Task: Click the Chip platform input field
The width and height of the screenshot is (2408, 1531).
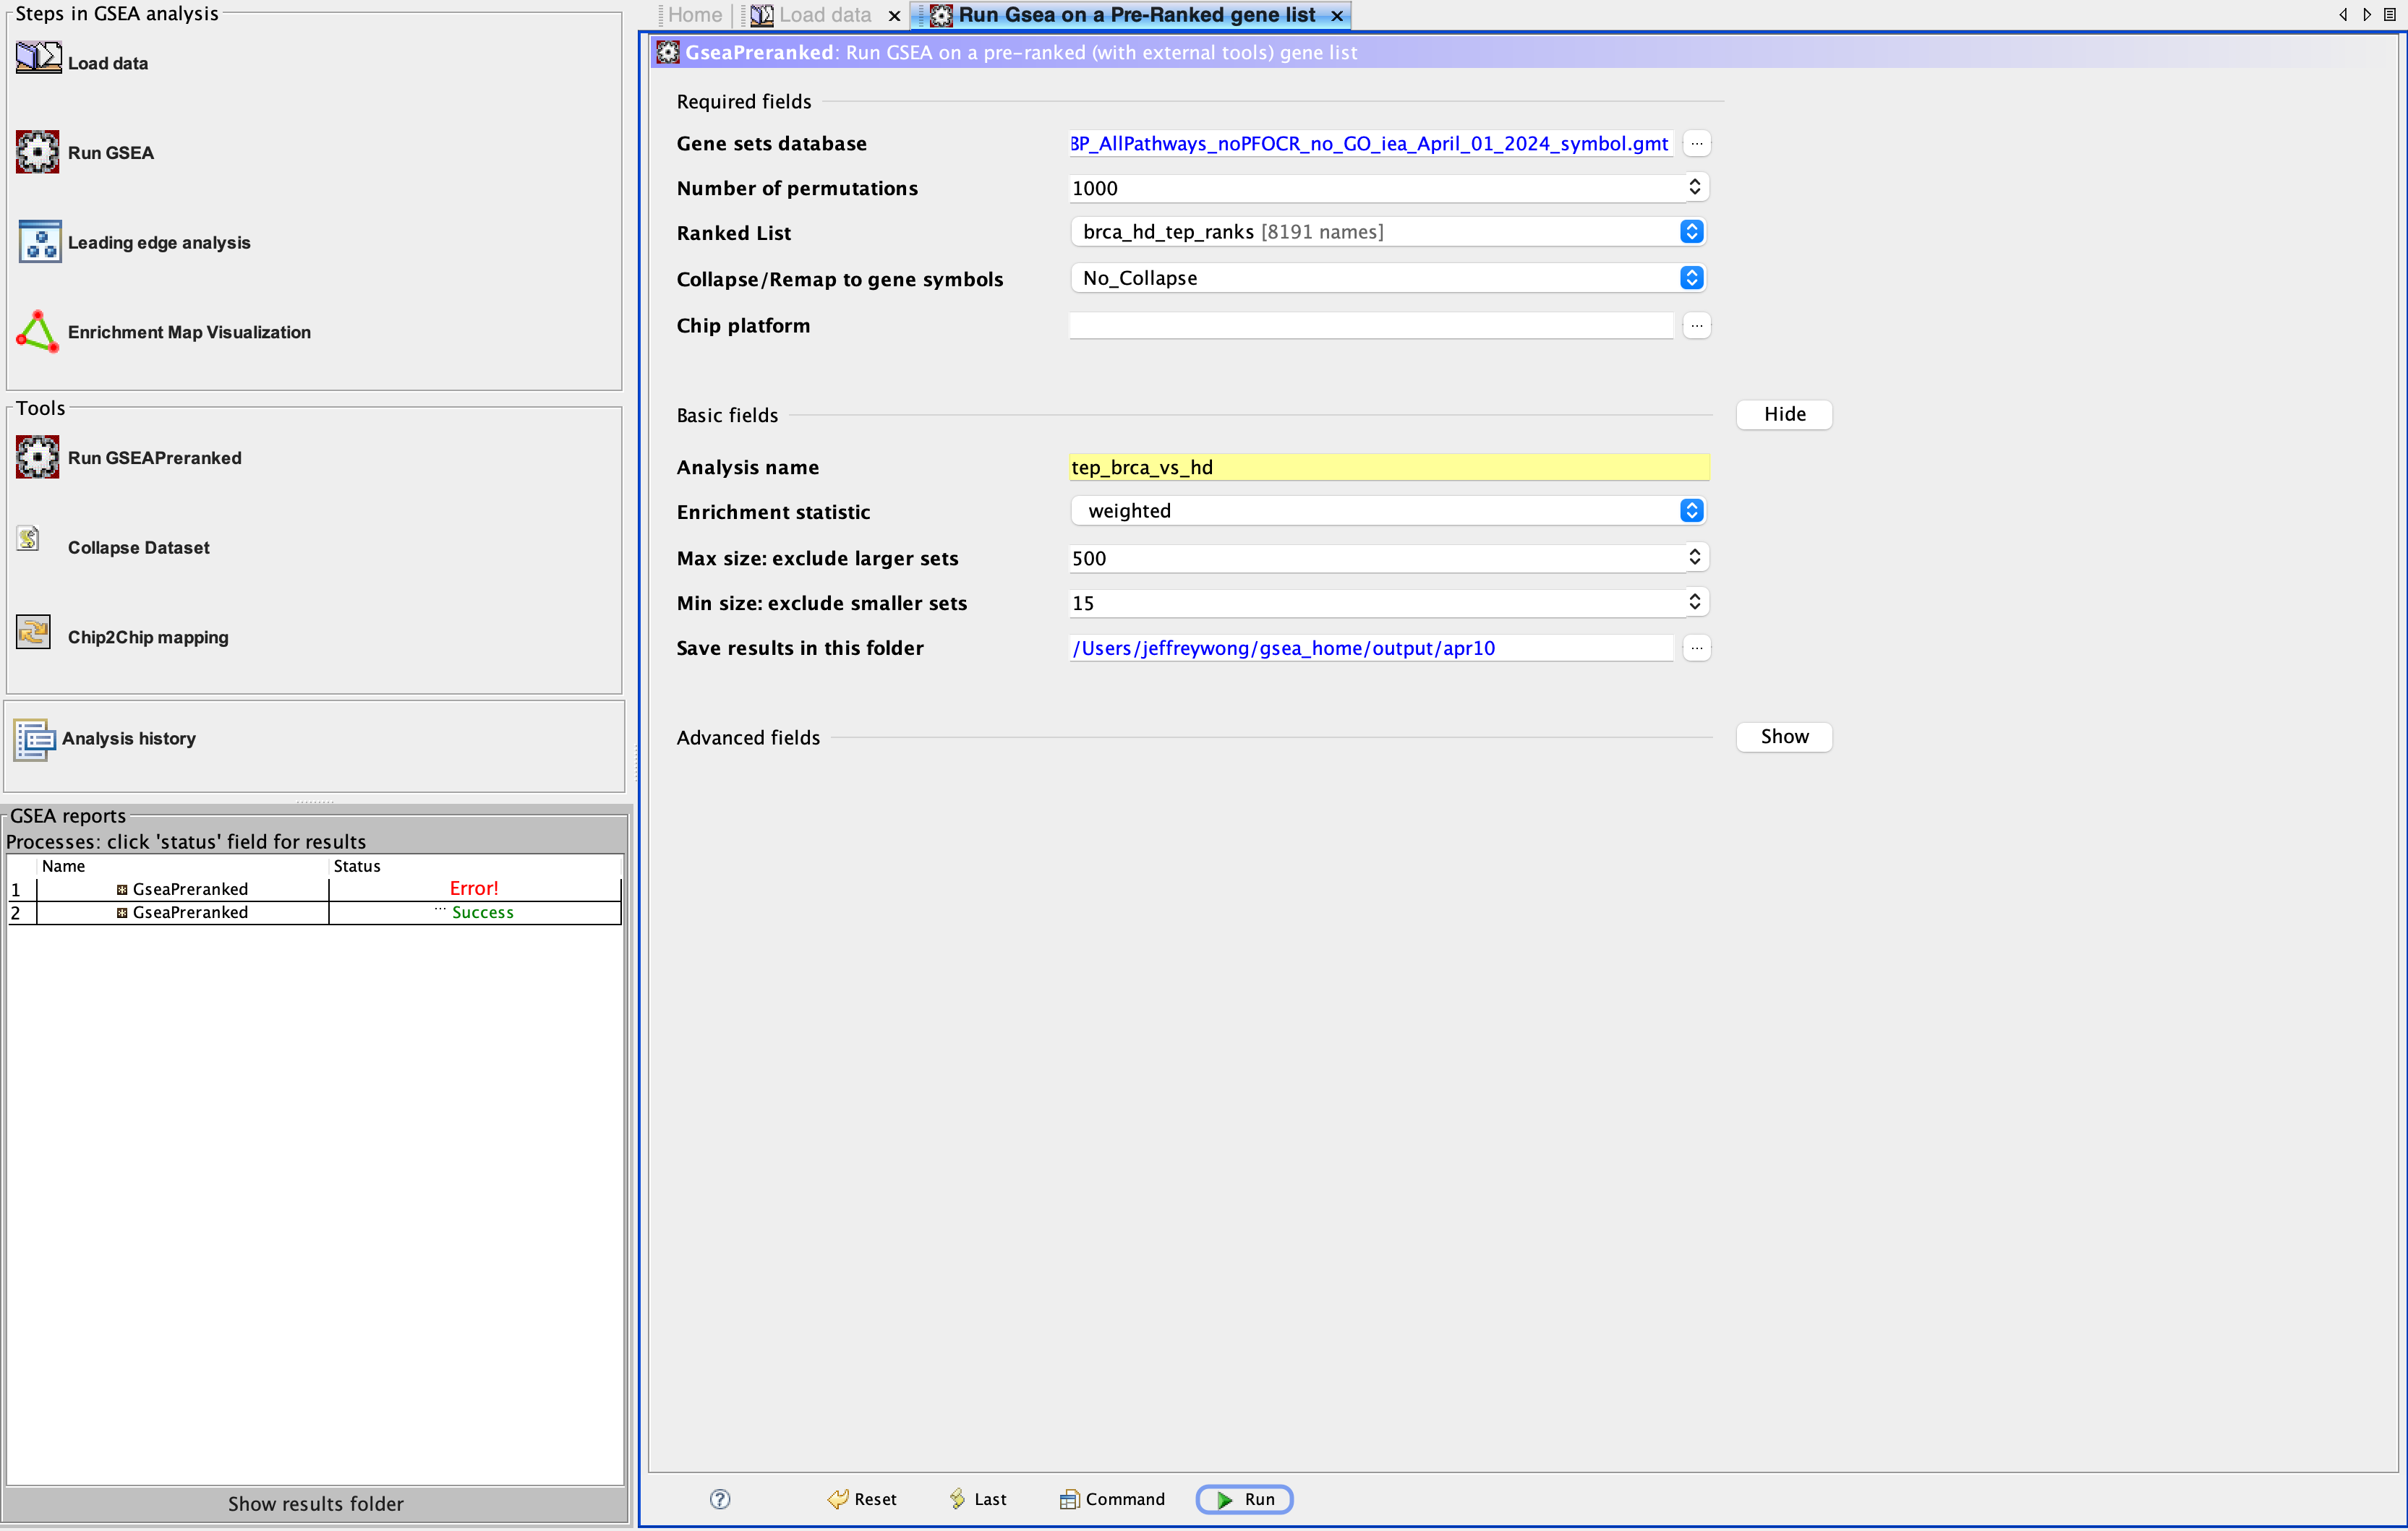Action: pyautogui.click(x=1371, y=325)
